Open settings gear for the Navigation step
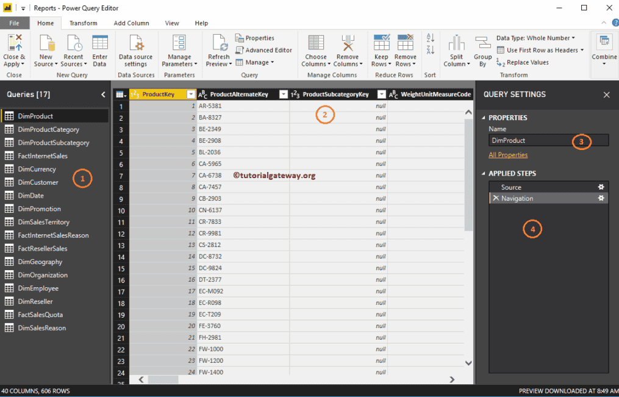Screen dimensions: 619x397 tap(601, 198)
